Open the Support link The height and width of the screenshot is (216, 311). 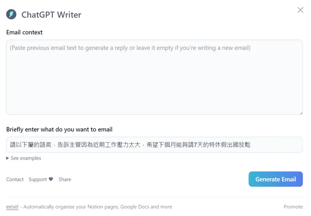pyautogui.click(x=37, y=179)
